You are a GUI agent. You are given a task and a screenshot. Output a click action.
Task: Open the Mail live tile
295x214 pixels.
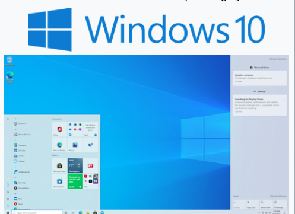click(90, 129)
